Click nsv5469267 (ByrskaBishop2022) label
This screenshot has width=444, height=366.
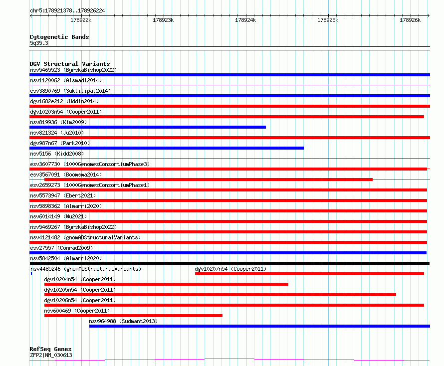pyautogui.click(x=73, y=227)
